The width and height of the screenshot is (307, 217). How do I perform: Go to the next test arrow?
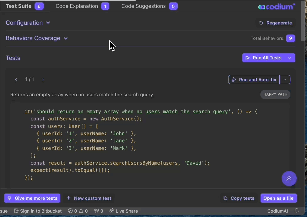(x=43, y=80)
